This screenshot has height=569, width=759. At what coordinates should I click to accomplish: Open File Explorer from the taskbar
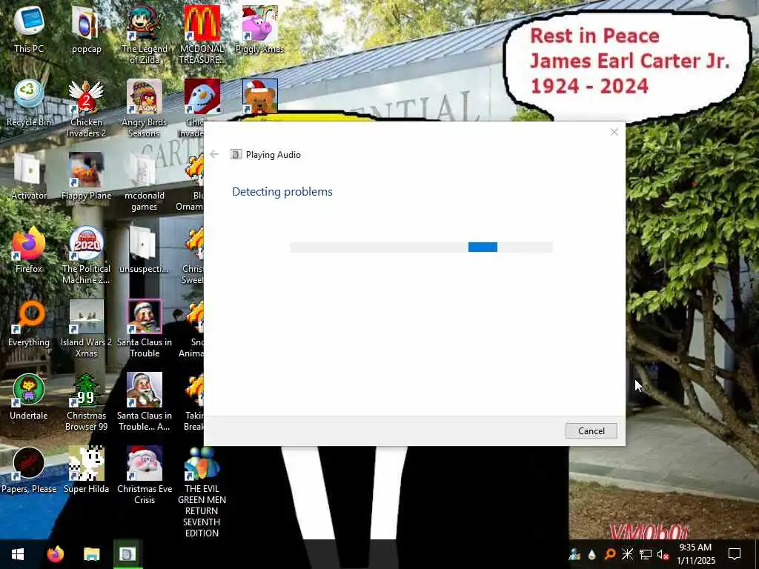tap(91, 554)
